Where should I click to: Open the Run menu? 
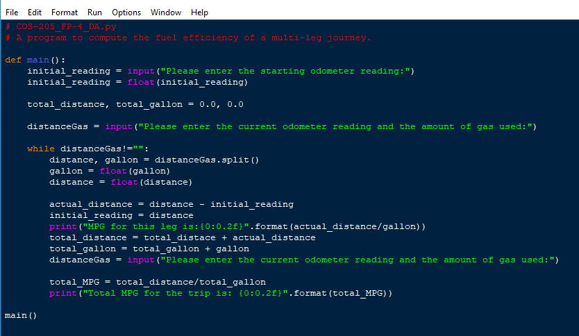(94, 12)
